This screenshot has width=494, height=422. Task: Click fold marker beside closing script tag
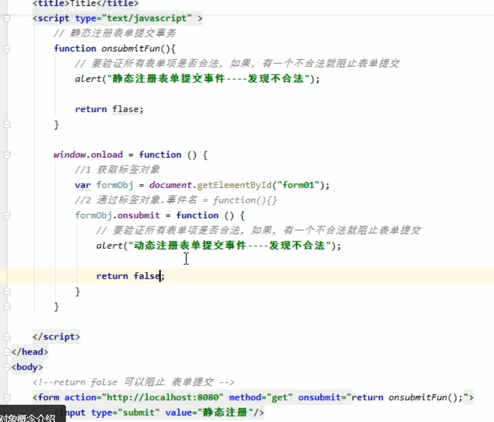[6, 337]
